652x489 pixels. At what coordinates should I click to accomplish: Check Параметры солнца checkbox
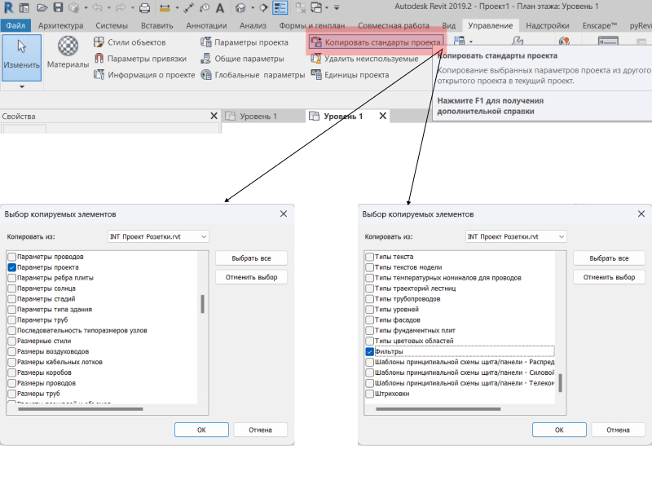tap(11, 289)
